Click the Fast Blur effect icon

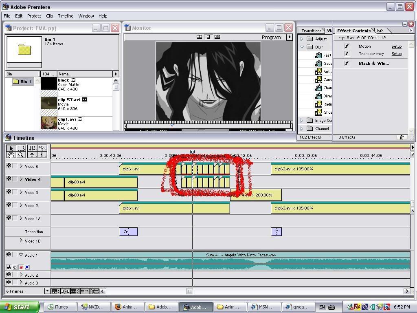coord(318,55)
